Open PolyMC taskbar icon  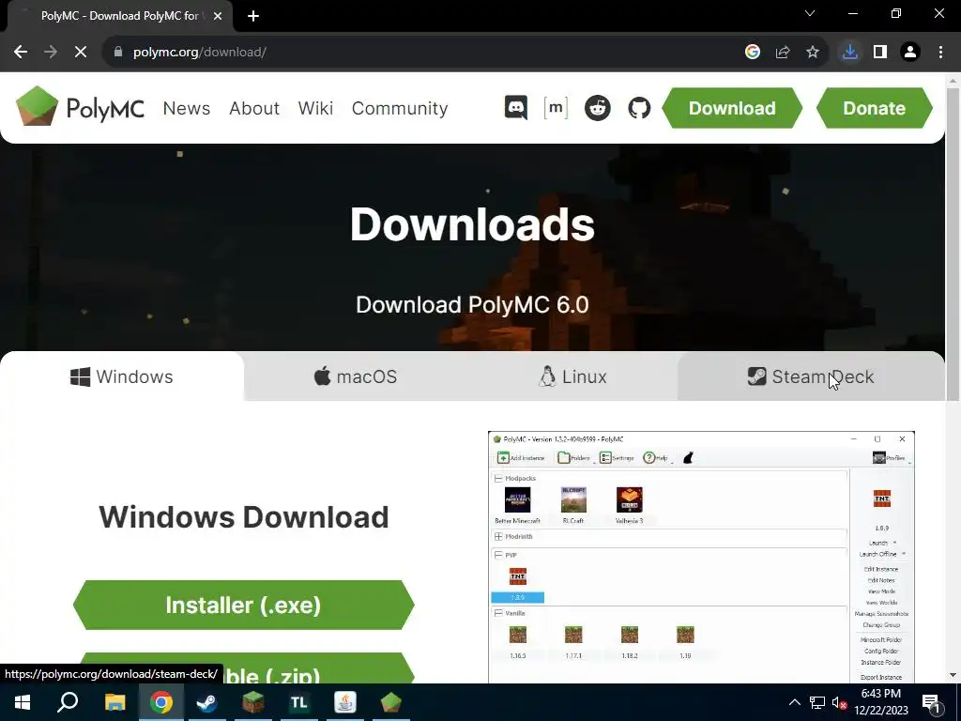coord(391,702)
